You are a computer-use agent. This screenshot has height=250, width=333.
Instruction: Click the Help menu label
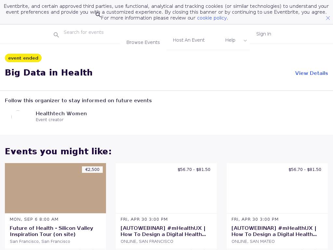[x=230, y=40]
